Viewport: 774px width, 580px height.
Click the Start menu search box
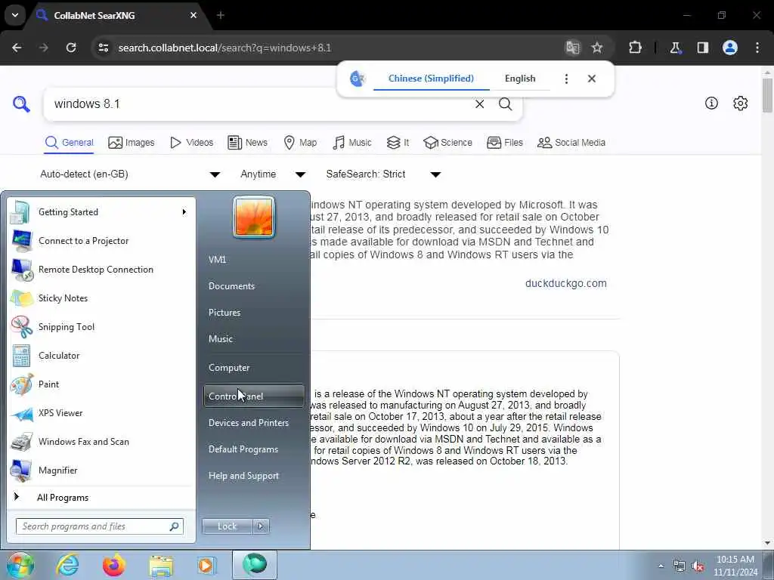point(100,526)
